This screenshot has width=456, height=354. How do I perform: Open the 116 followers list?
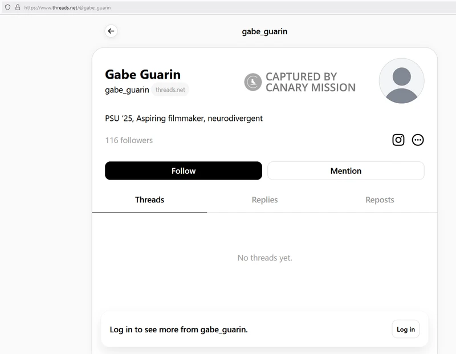(x=129, y=140)
